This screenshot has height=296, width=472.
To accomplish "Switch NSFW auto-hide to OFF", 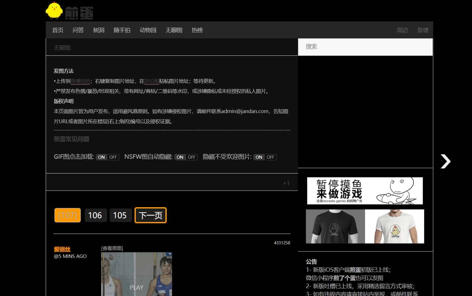I will click(192, 157).
